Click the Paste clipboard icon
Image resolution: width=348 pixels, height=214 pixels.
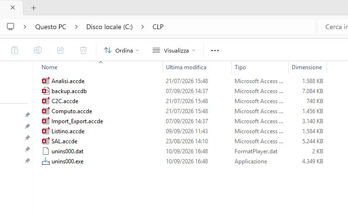tap(15, 50)
